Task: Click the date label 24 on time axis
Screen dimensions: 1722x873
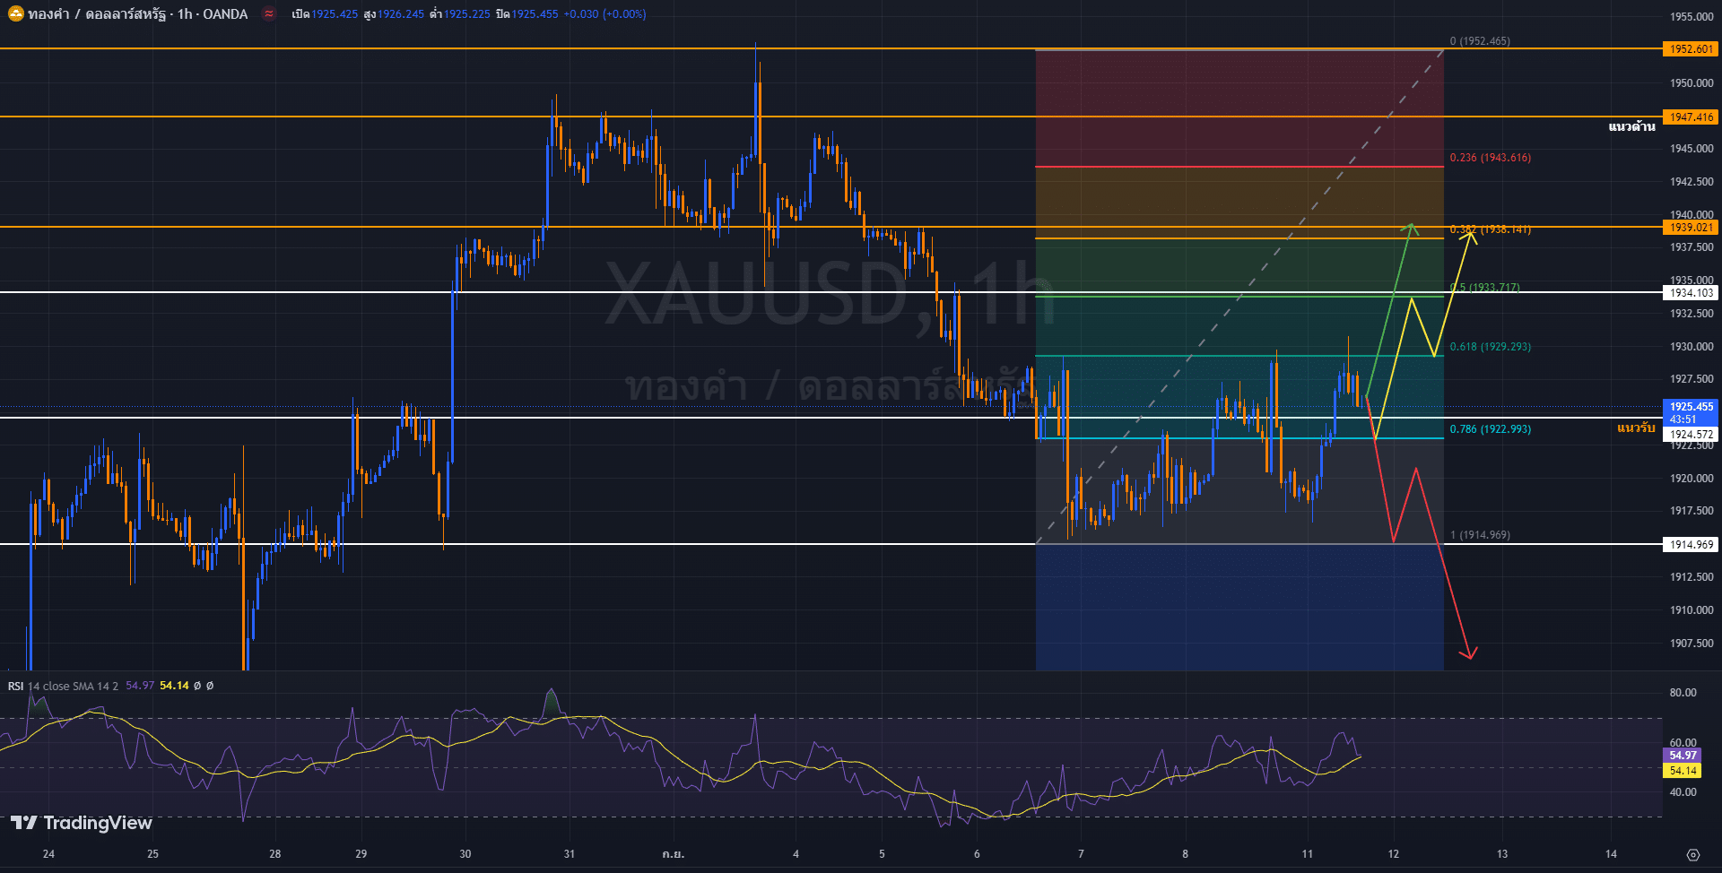Action: (48, 854)
